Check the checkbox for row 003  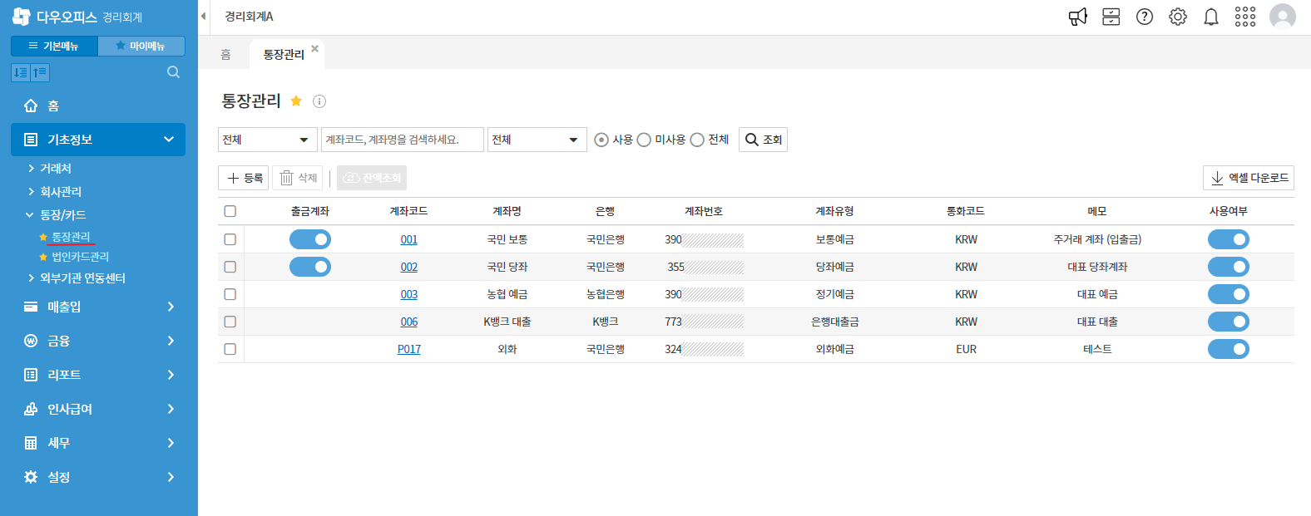pos(230,294)
